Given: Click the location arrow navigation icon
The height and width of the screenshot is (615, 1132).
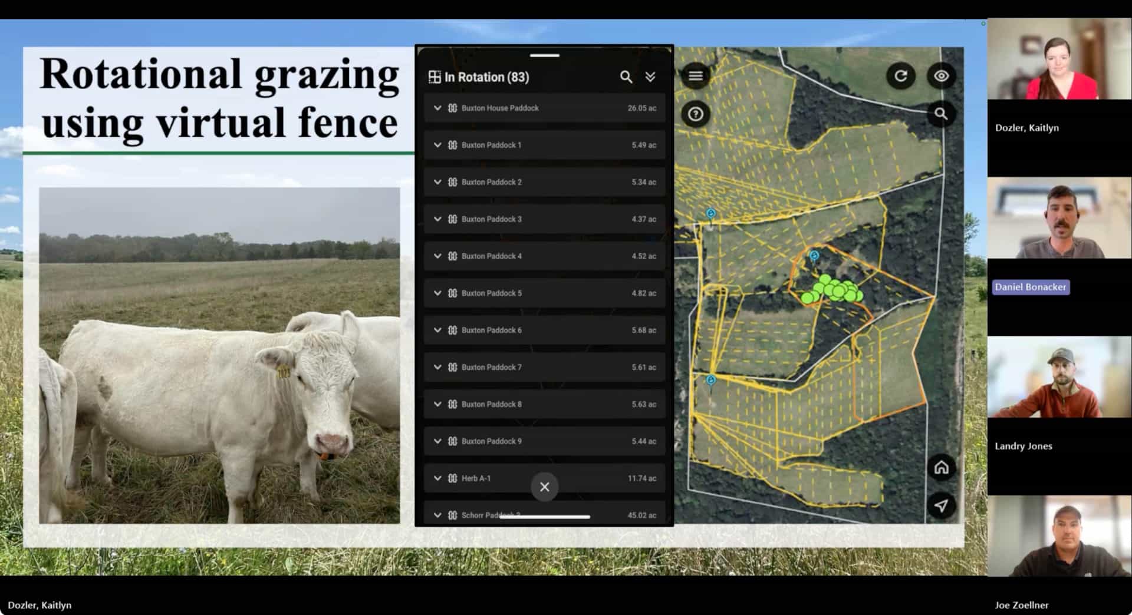Looking at the screenshot, I should (x=941, y=505).
